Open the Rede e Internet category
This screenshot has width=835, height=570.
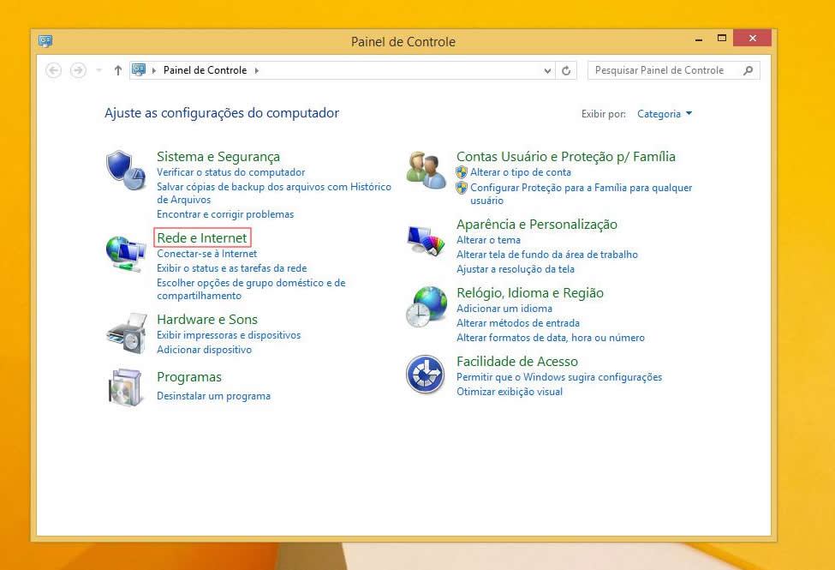202,238
